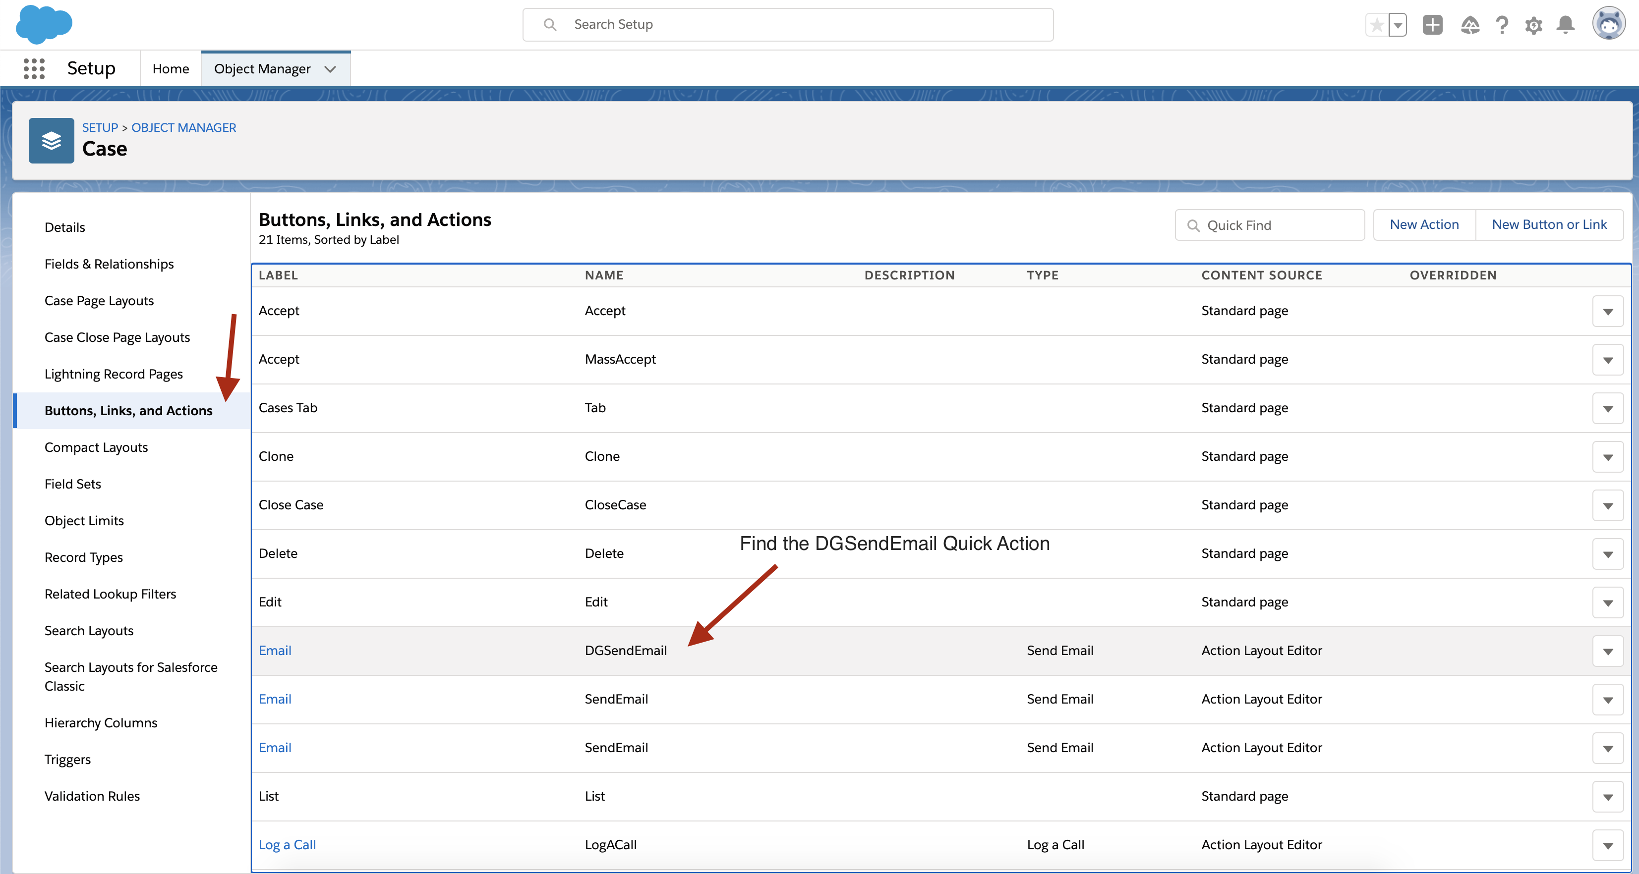Select the Object Manager tab
The height and width of the screenshot is (874, 1639).
click(x=262, y=69)
